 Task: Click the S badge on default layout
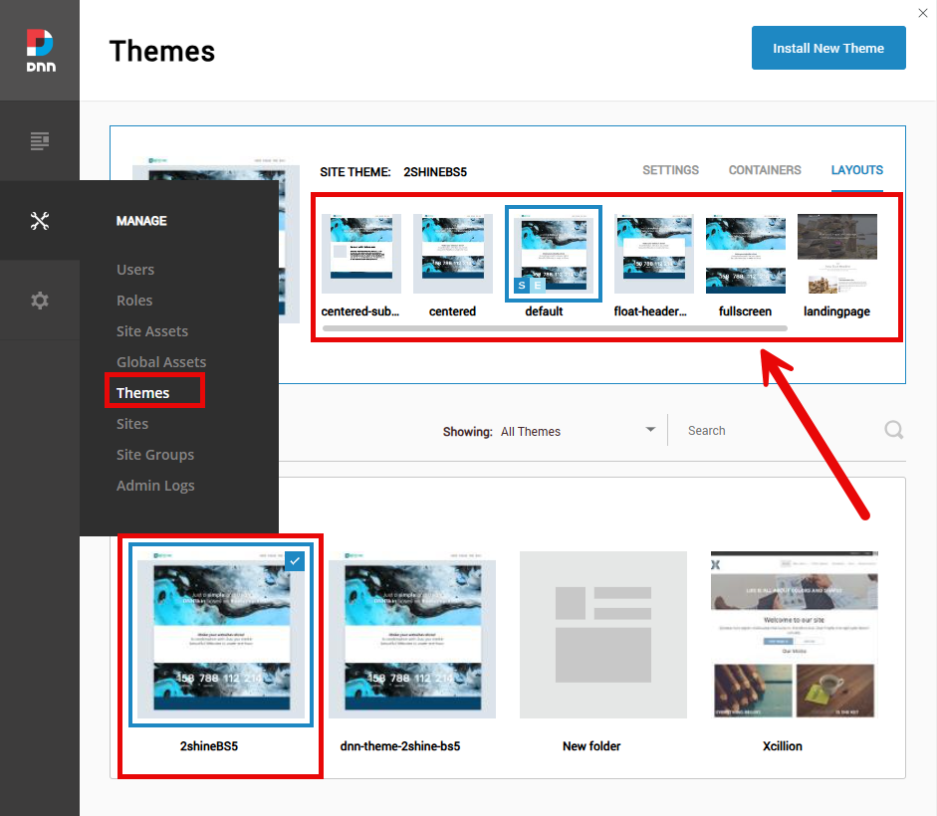click(x=522, y=286)
